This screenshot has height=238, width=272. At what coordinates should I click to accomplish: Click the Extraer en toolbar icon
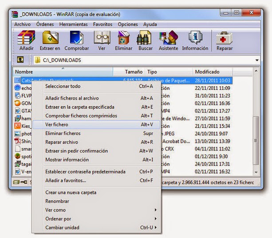[x=50, y=37]
